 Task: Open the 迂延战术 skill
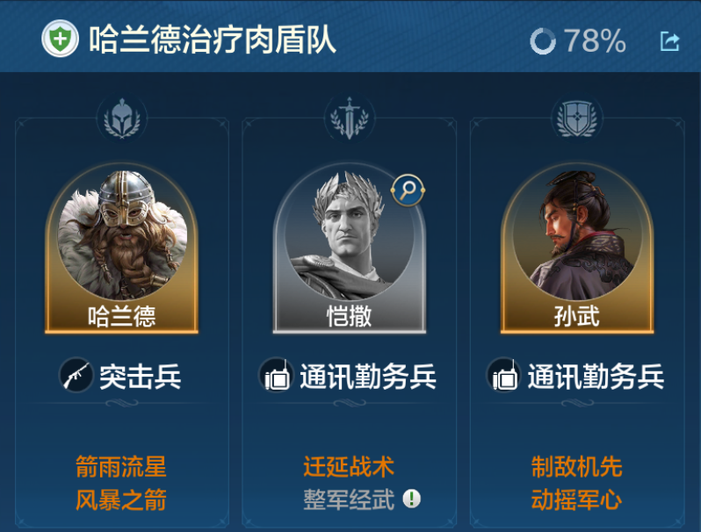(x=349, y=467)
